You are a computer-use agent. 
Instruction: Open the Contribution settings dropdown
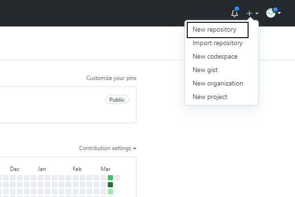(x=108, y=148)
